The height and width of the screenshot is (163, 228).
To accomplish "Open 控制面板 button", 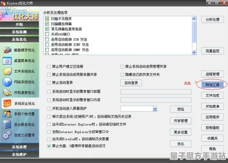I will click(212, 128).
